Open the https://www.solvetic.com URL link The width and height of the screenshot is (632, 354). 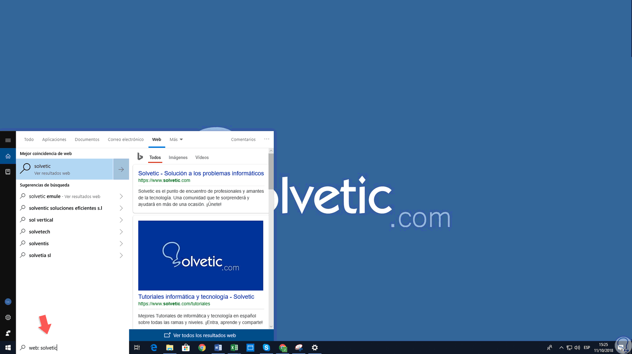click(x=164, y=181)
